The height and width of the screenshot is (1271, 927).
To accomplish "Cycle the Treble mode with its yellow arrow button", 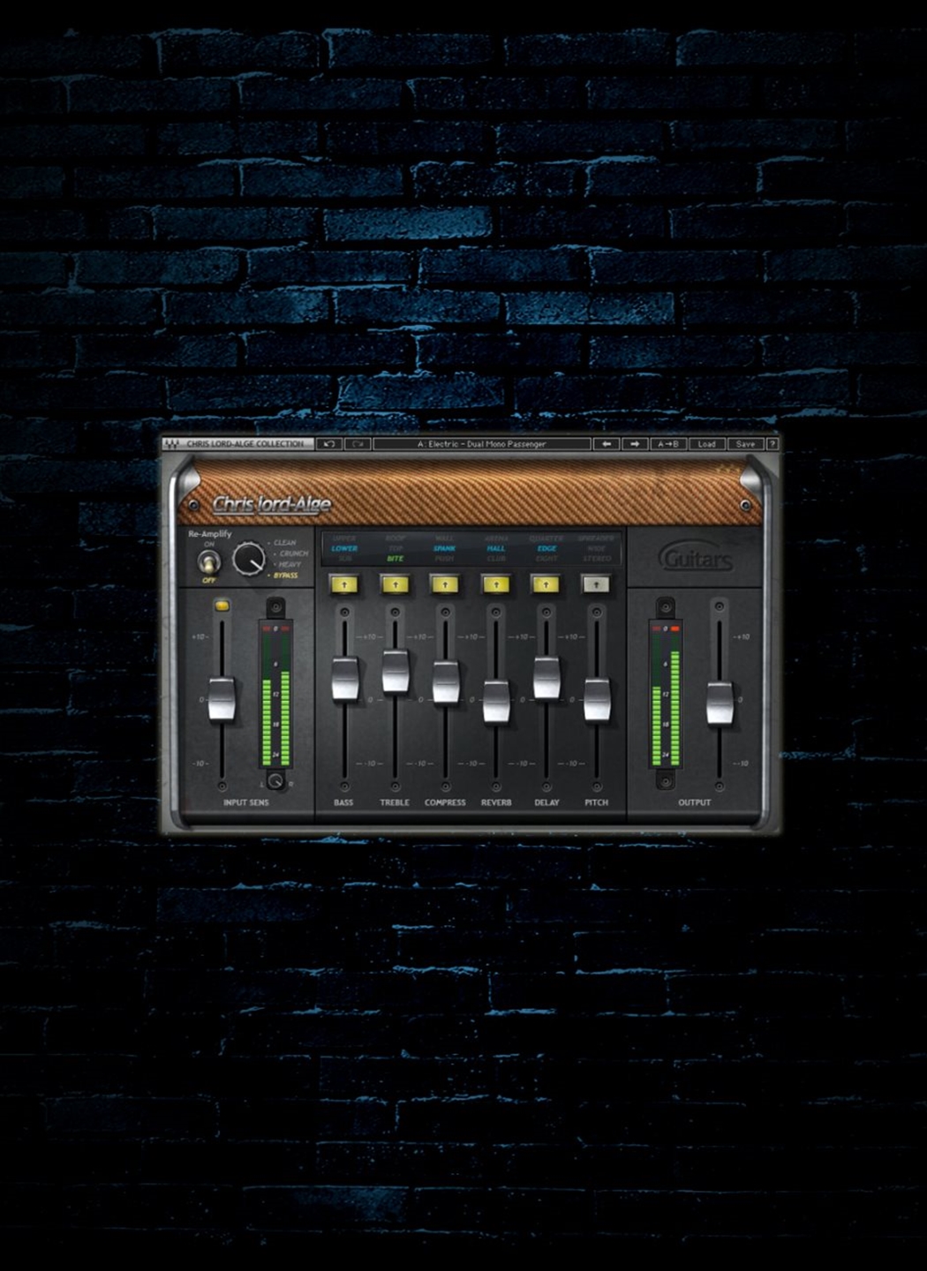I will 395,583.
